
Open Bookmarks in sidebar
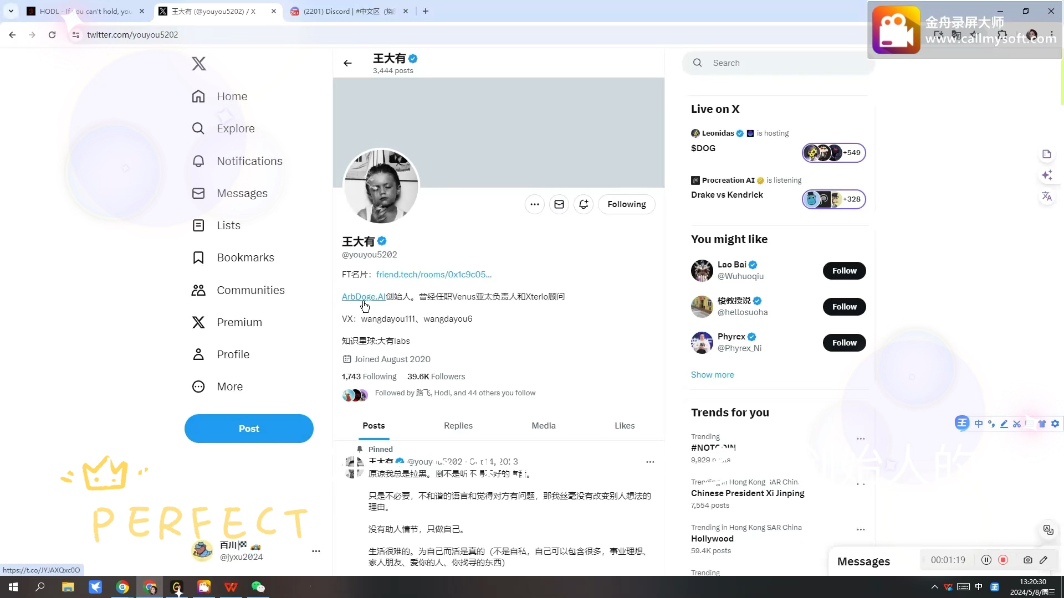point(233,257)
